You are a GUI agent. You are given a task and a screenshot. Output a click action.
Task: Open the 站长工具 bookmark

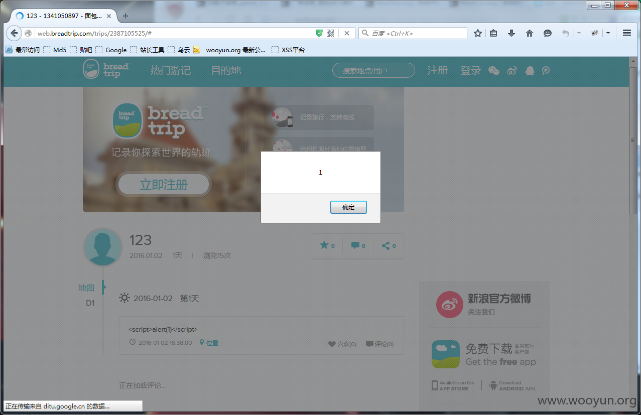click(147, 50)
